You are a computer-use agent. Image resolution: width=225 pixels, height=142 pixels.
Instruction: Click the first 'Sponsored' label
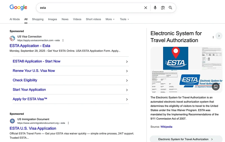(17, 31)
